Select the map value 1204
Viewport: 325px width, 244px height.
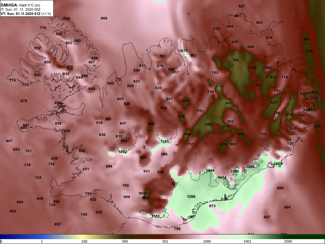point(278,164)
